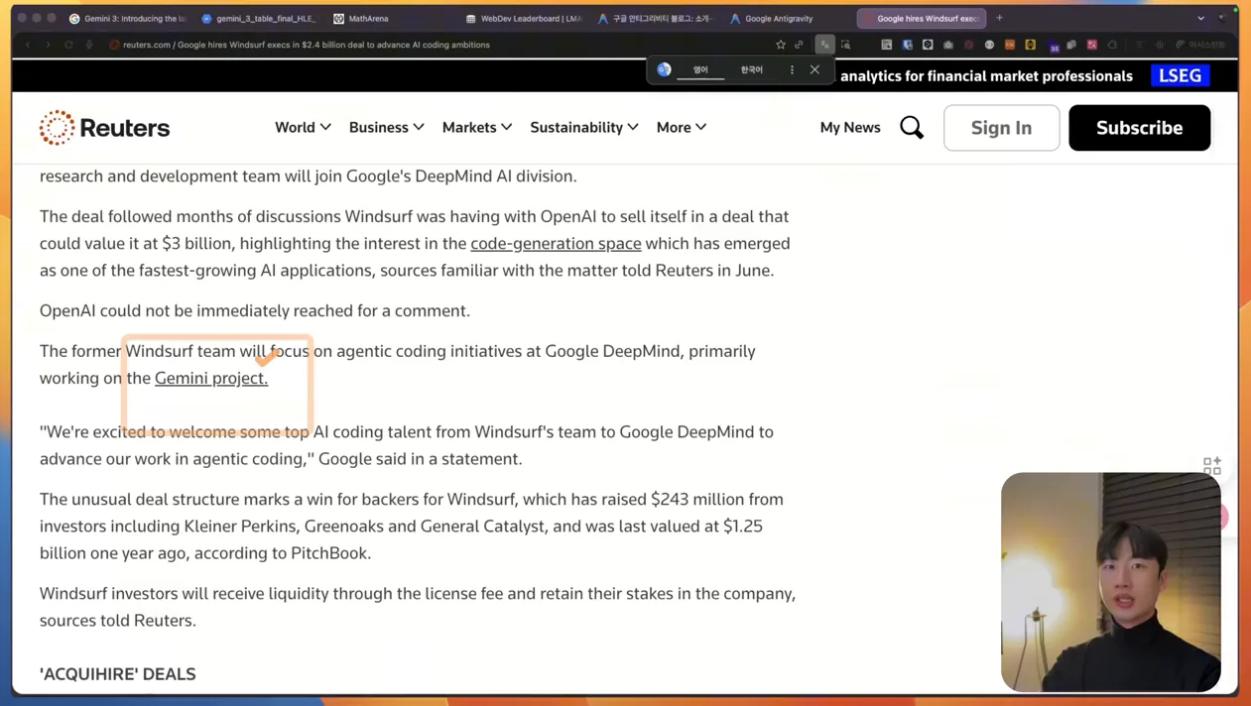This screenshot has height=706, width=1251.
Task: Click the Google Translate icon in address bar
Action: point(824,45)
